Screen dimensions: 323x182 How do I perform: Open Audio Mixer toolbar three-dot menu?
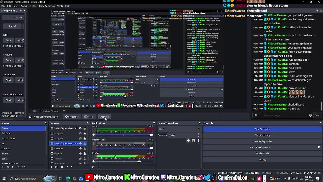99,167
